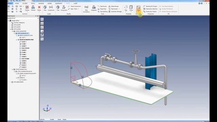Switch to the 3D VIEW tab
217x122 pixels.
tap(25, 3)
